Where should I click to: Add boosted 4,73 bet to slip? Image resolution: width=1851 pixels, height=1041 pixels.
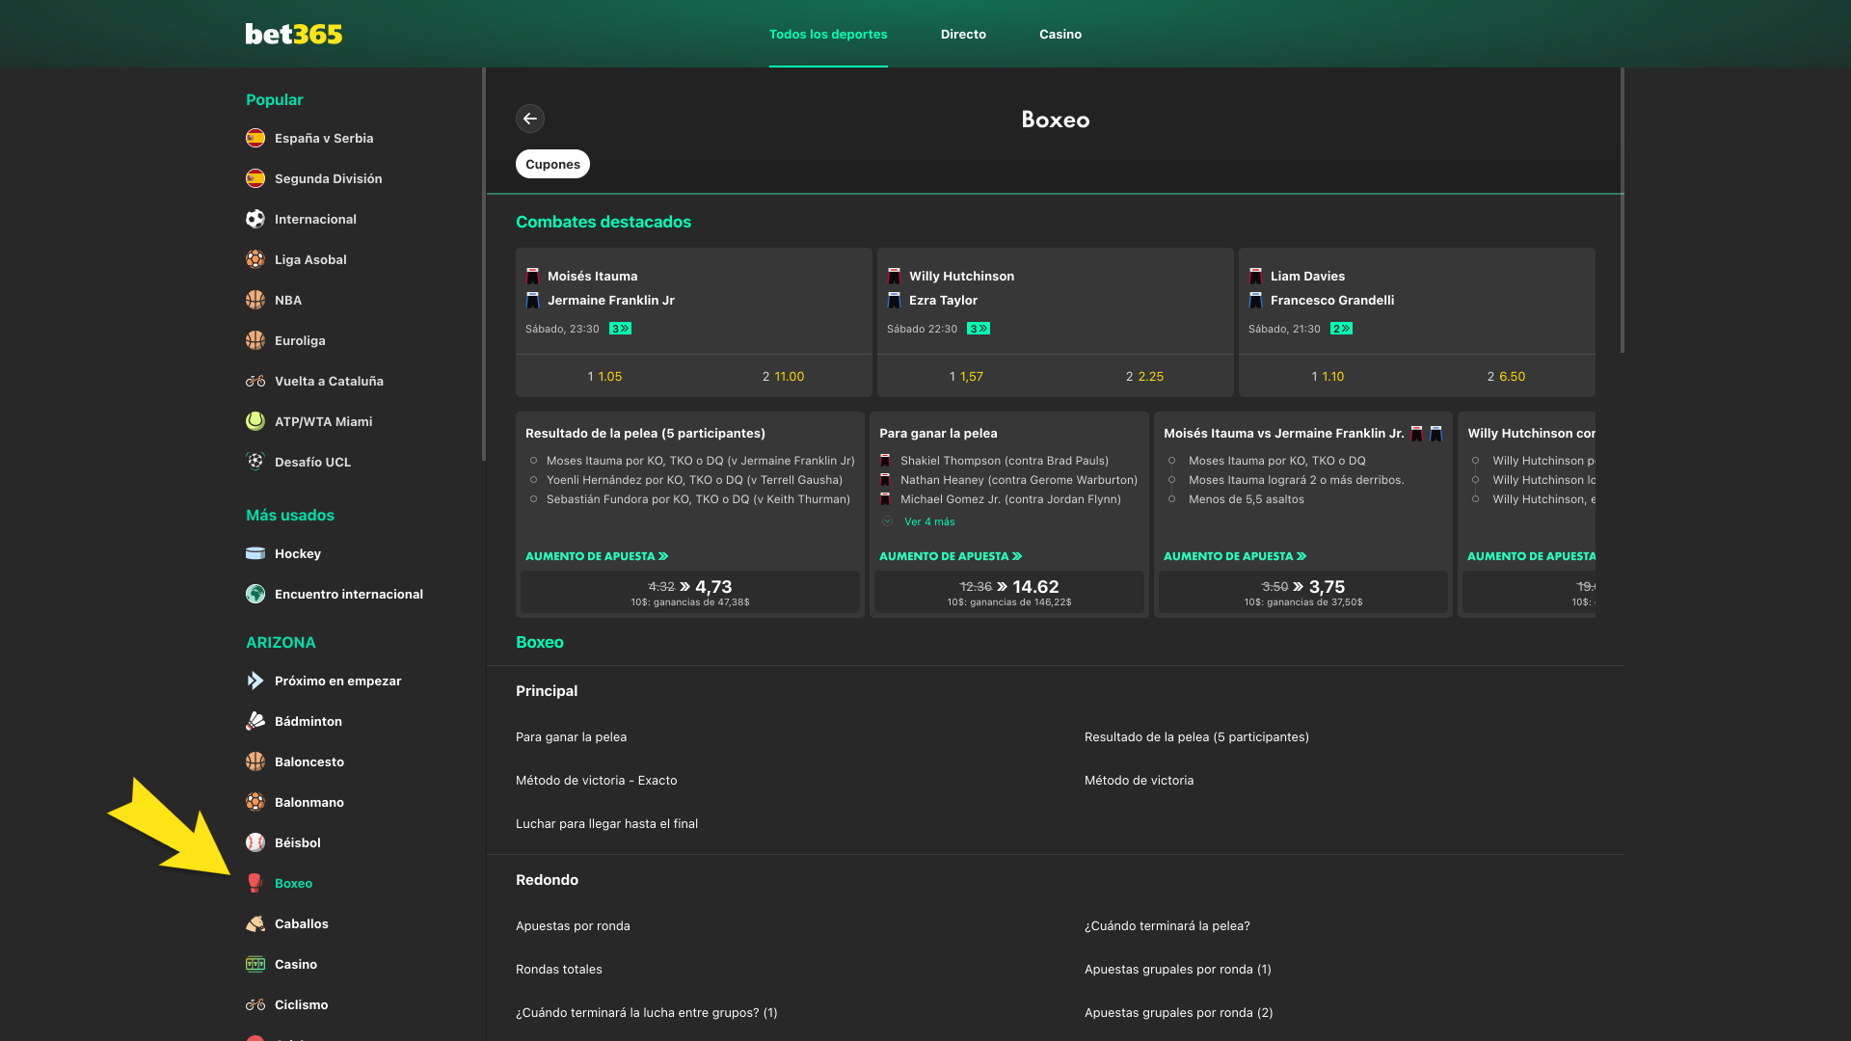pyautogui.click(x=690, y=592)
